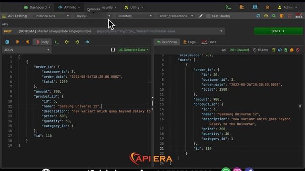The image size is (305, 171).
Task: Open the blue headers tab icon
Action: pyautogui.click(x=7, y=42)
